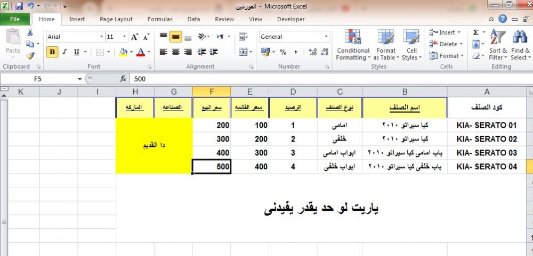Switch to the Insert tab
The height and width of the screenshot is (256, 533).
77,19
